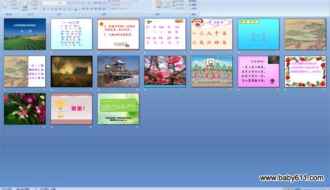
Task: Toggle Bold formatting in the ribbon
Action: pyautogui.click(x=44, y=9)
